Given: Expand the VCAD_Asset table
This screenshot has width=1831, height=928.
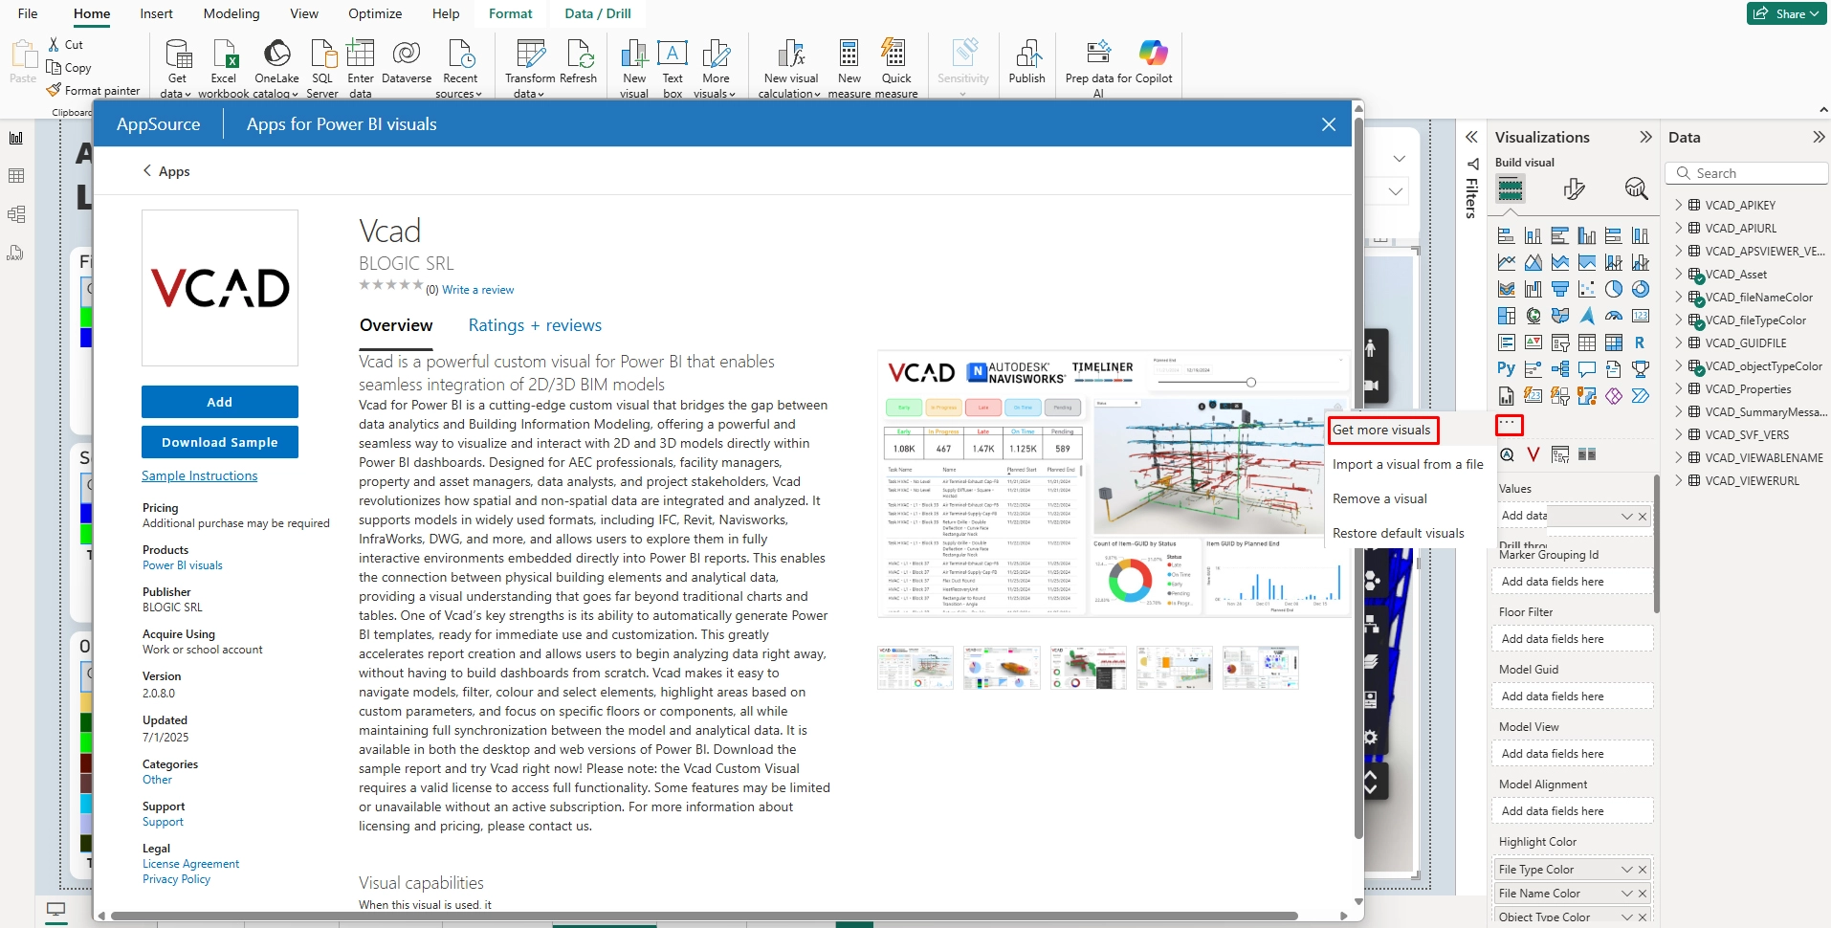Looking at the screenshot, I should (1678, 274).
